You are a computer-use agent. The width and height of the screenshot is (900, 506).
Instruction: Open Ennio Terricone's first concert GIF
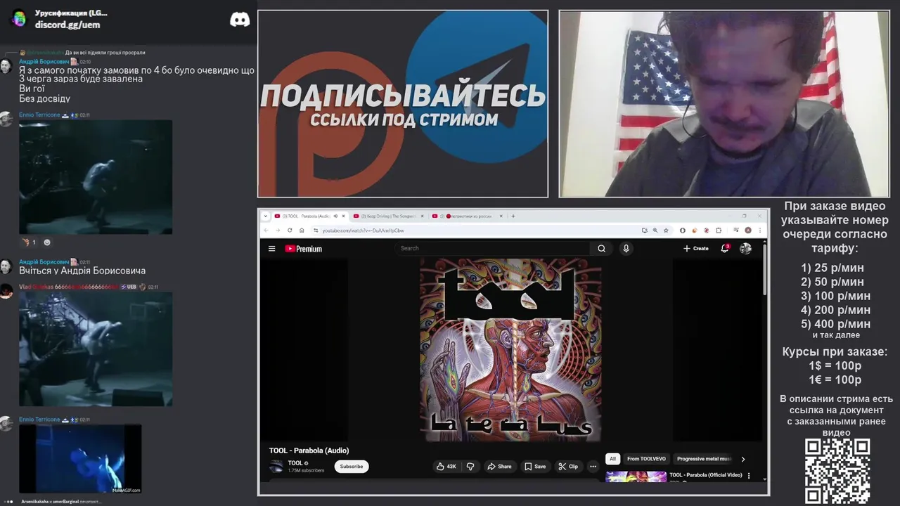coord(96,176)
